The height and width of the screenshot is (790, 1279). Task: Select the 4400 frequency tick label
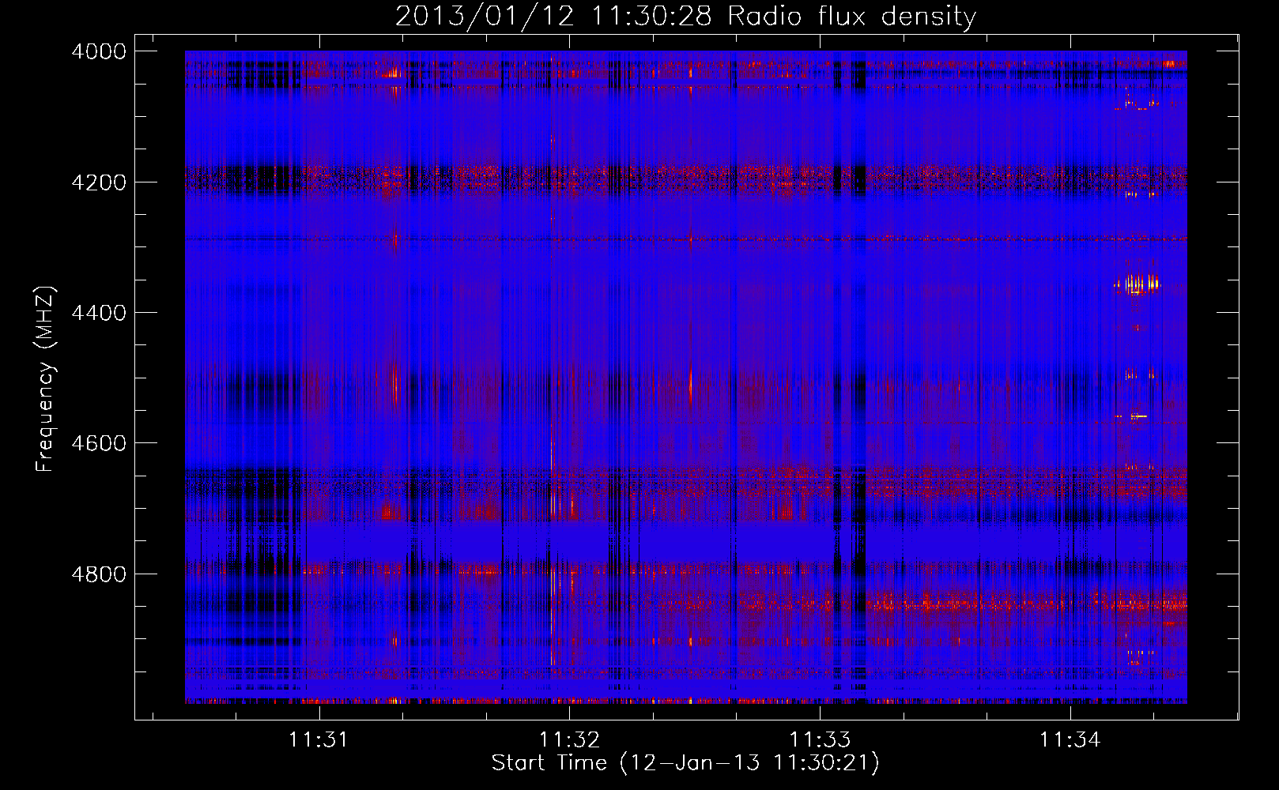pyautogui.click(x=99, y=313)
